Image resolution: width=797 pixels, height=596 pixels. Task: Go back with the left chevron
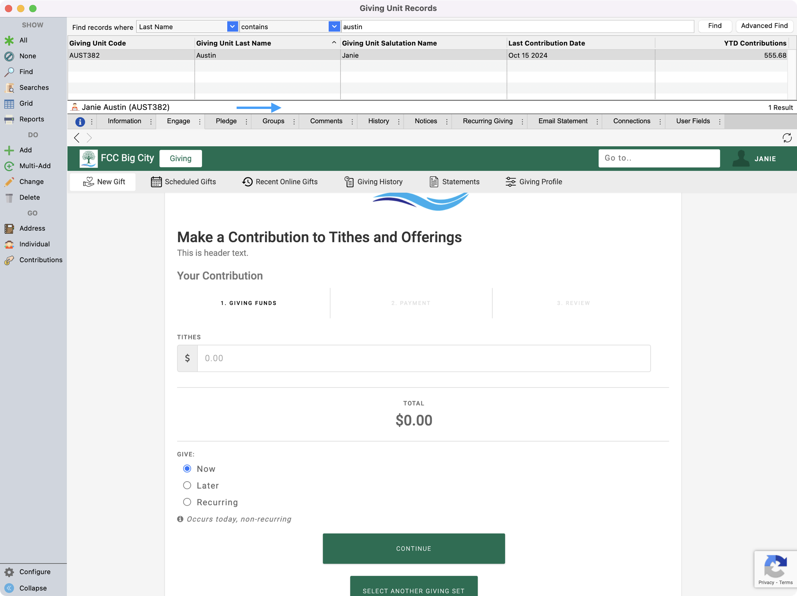click(77, 138)
